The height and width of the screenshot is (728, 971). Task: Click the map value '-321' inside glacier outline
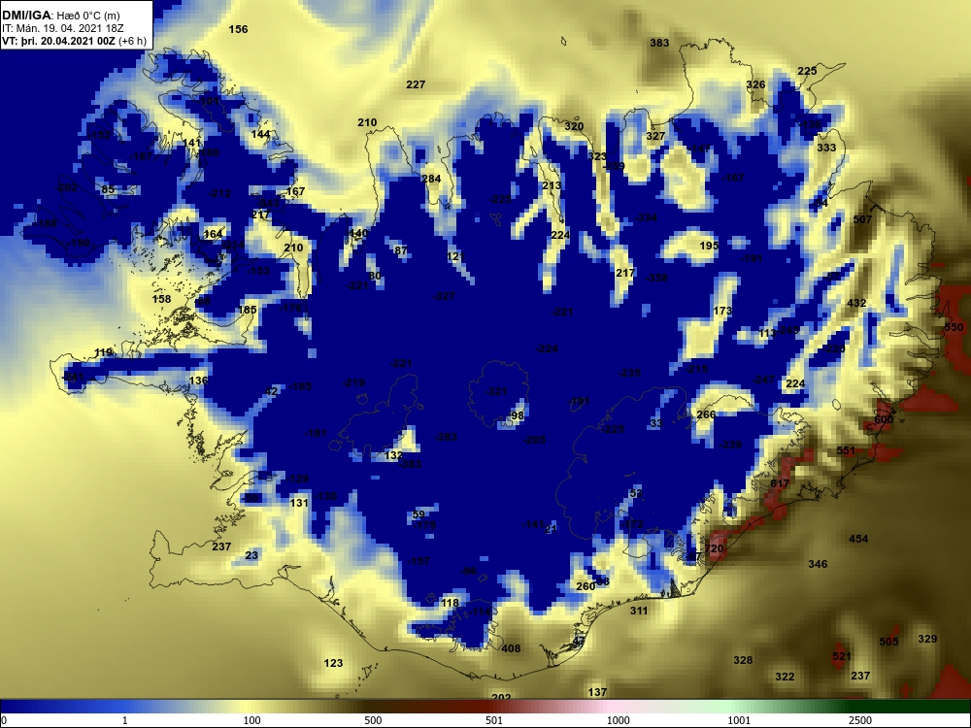tap(495, 391)
